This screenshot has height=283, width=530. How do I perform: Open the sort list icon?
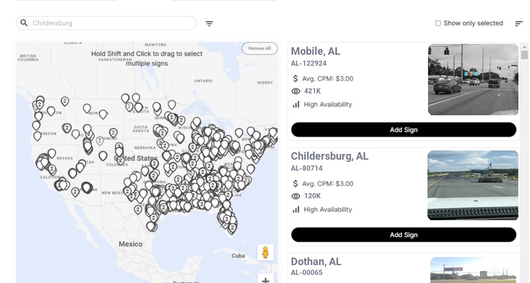click(519, 24)
